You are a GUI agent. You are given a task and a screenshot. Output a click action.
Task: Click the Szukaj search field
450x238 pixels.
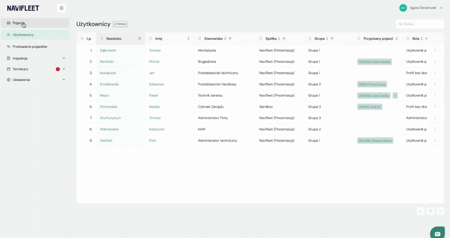click(x=420, y=24)
